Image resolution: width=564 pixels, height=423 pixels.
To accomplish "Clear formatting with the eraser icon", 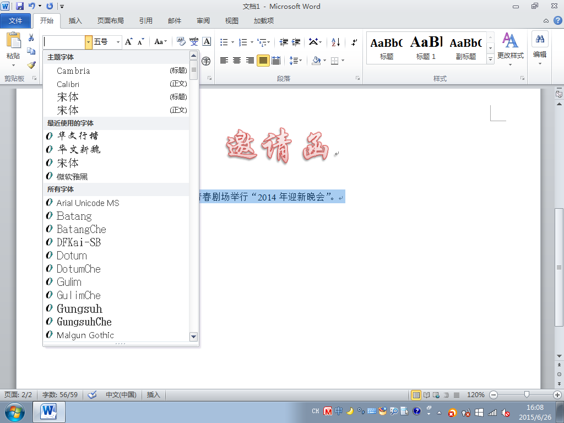I will point(181,42).
